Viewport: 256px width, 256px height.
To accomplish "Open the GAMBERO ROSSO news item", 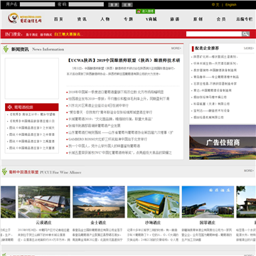I will pos(107,139).
